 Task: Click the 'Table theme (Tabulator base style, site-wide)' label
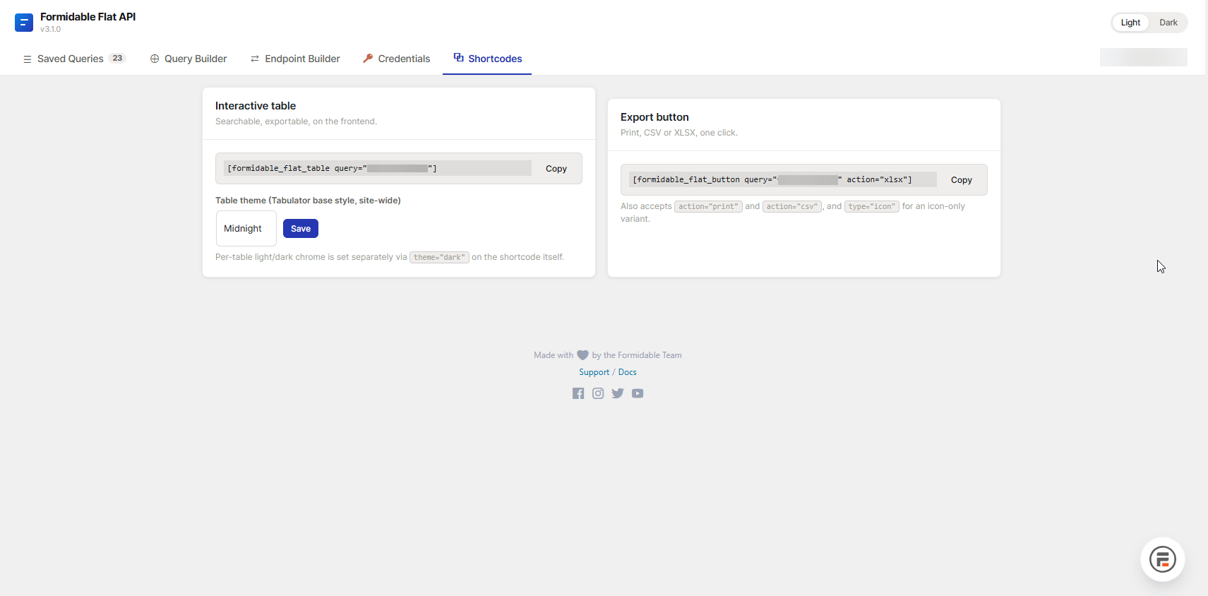[308, 201]
